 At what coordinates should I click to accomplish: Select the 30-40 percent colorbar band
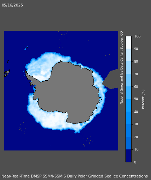coord(128,118)
